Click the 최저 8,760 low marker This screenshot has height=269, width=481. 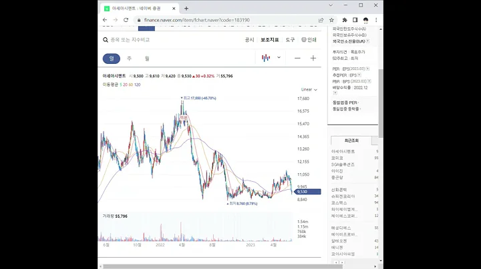click(x=242, y=204)
